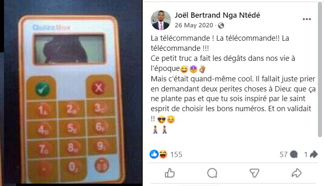The height and width of the screenshot is (186, 324).
Task: Click the post's vertical scrollbar
Action: click(320, 69)
